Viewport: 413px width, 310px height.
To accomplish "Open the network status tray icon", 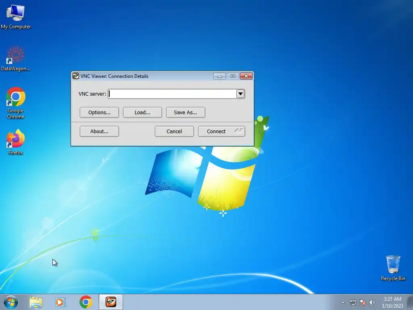I will click(353, 302).
